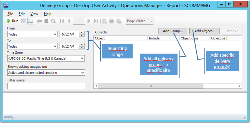
Task: Click the show parameters pane icon
Action: click(x=23, y=21)
